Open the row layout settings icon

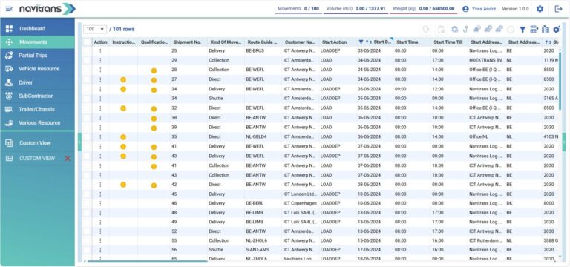pos(534,30)
